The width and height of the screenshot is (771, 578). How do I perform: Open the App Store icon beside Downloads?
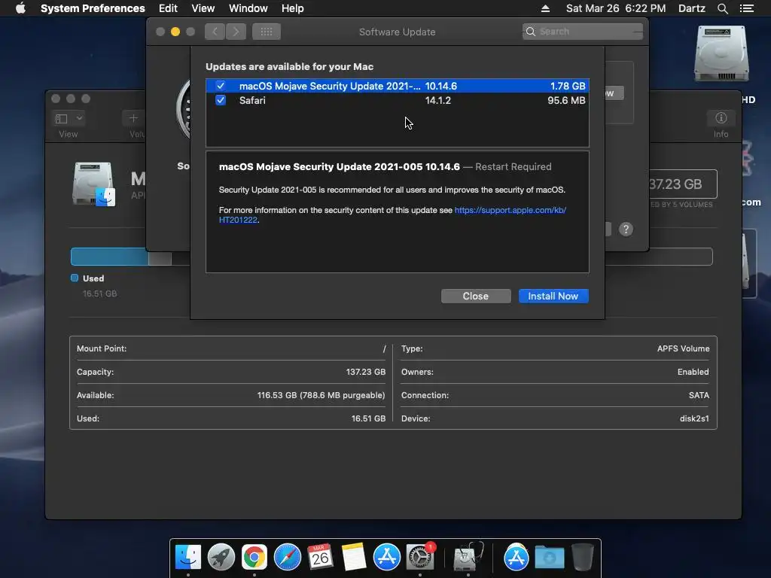516,557
